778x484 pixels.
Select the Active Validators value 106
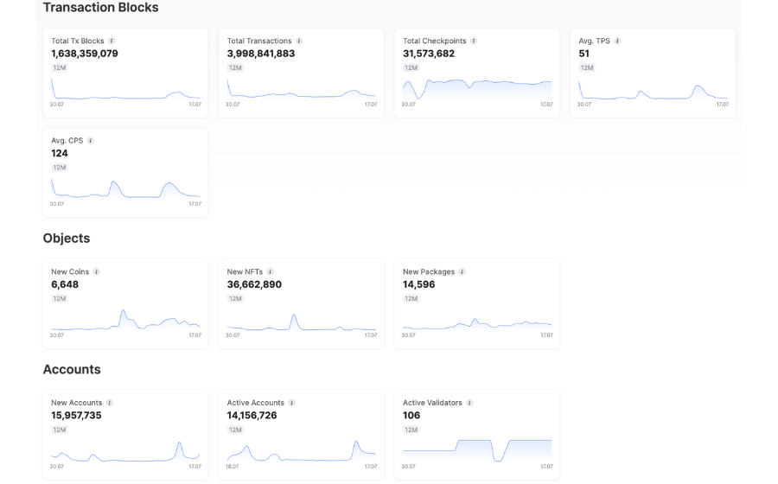click(411, 416)
